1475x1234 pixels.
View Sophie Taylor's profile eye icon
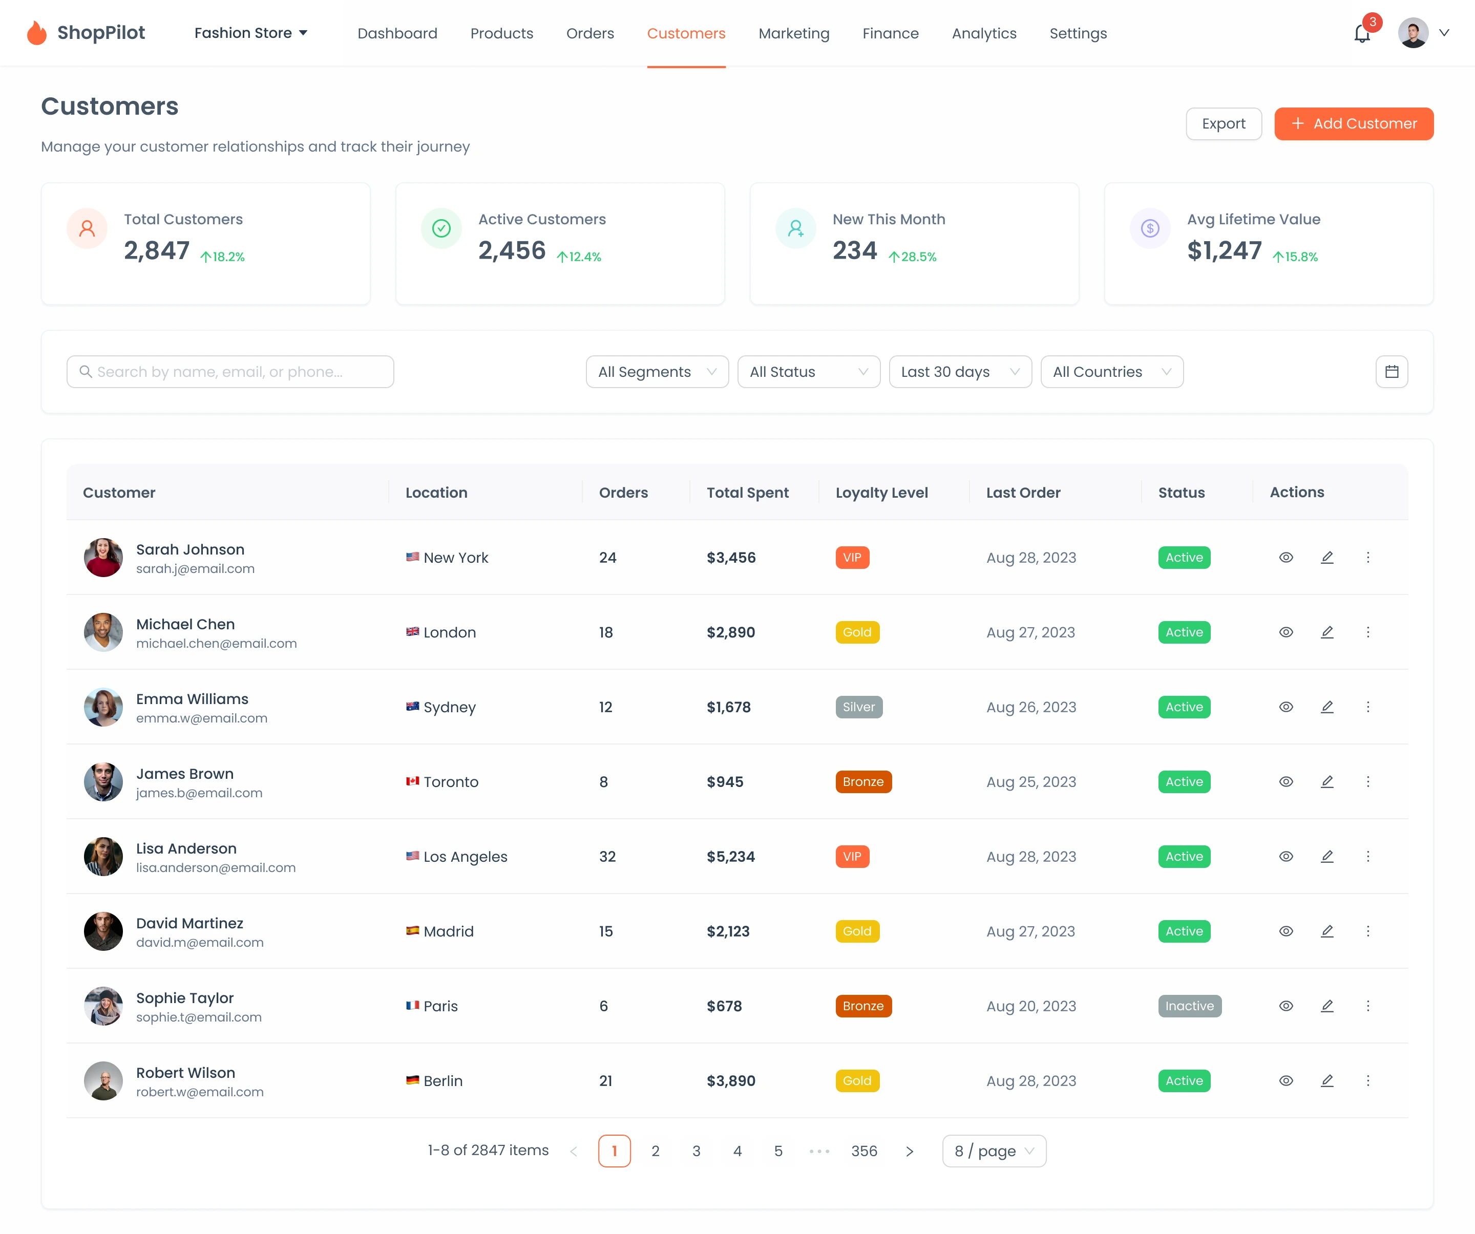click(1286, 1006)
